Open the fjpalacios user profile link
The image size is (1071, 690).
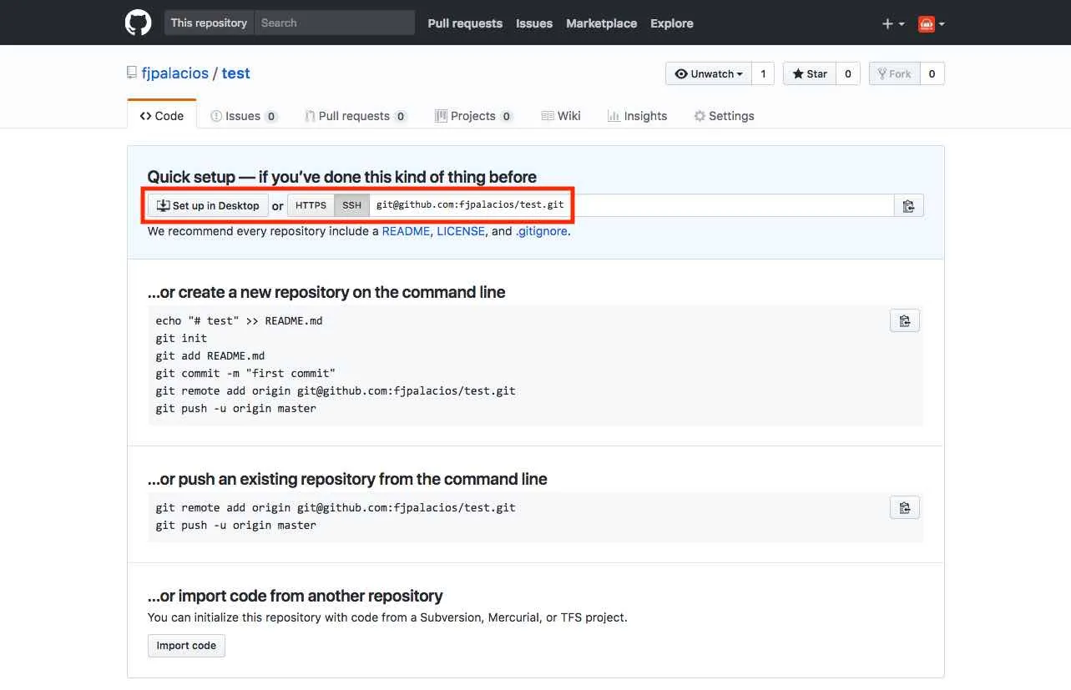(x=175, y=73)
